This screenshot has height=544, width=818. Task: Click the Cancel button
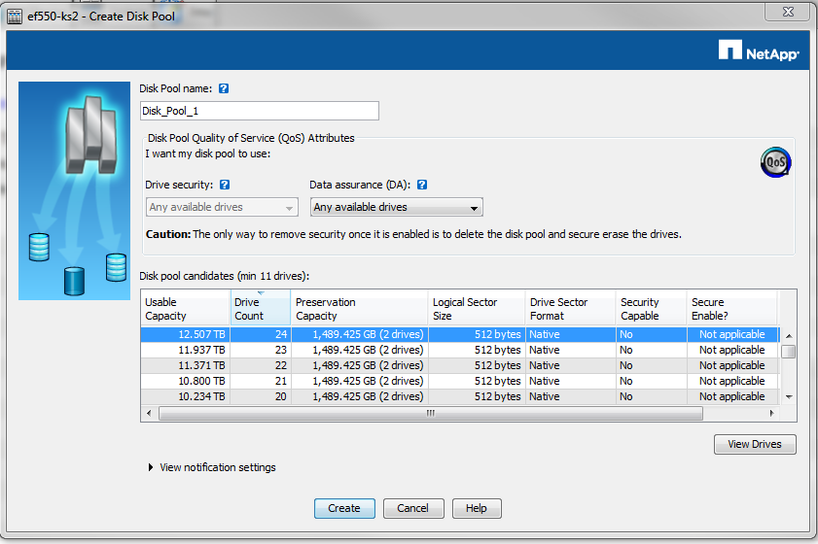click(413, 508)
